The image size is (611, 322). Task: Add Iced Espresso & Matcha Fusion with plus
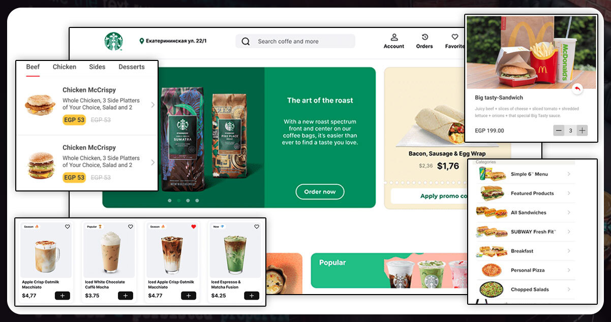coord(252,296)
